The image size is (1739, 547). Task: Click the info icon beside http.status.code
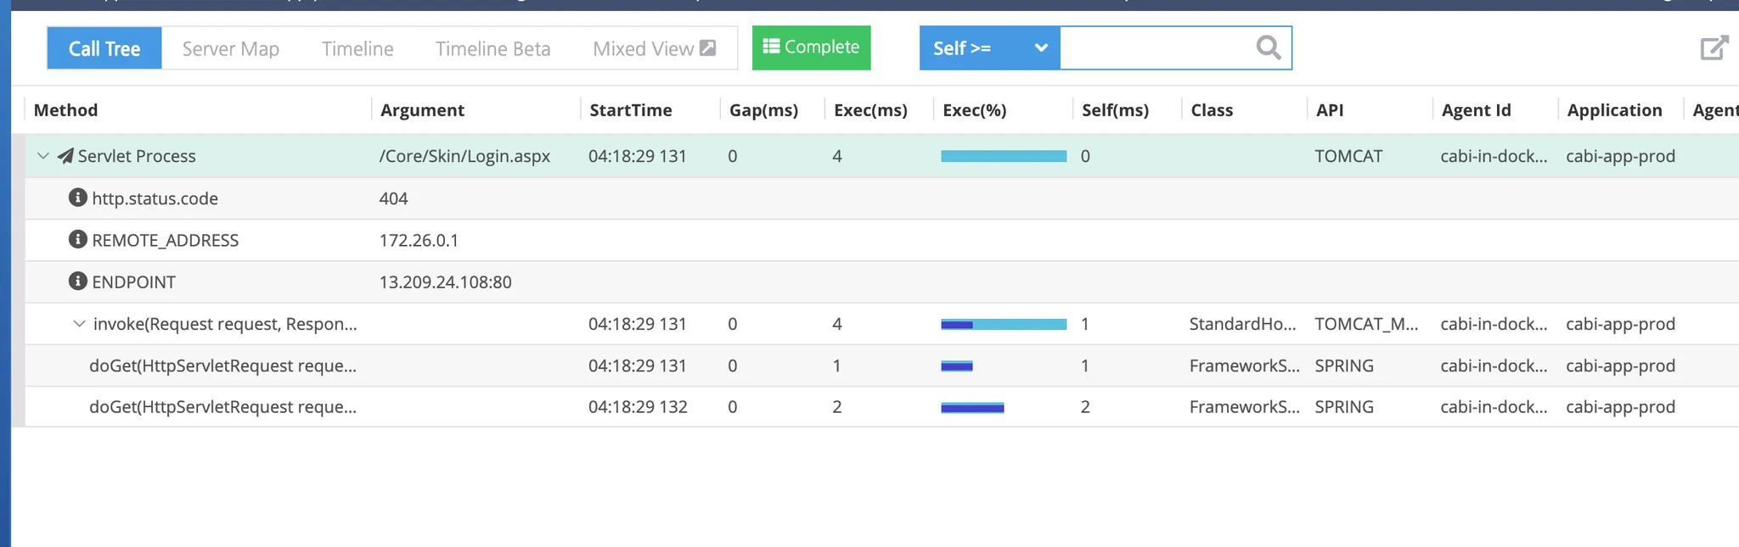coord(77,198)
